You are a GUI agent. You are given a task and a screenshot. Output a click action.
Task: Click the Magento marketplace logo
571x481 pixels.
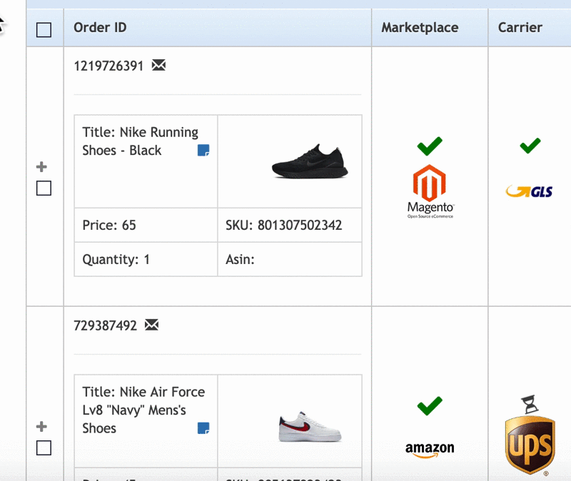[x=430, y=191]
